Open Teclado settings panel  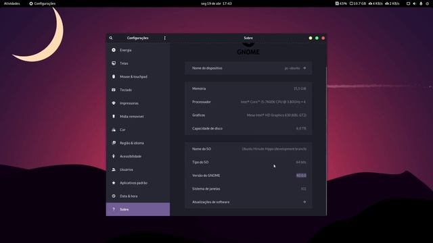coord(138,90)
